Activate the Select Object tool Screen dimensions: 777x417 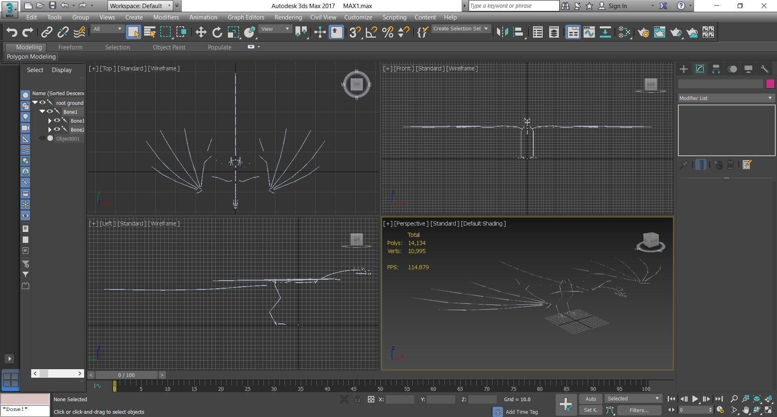[x=133, y=32]
